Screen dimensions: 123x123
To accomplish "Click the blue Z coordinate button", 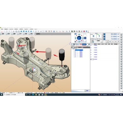I will coord(104,39).
